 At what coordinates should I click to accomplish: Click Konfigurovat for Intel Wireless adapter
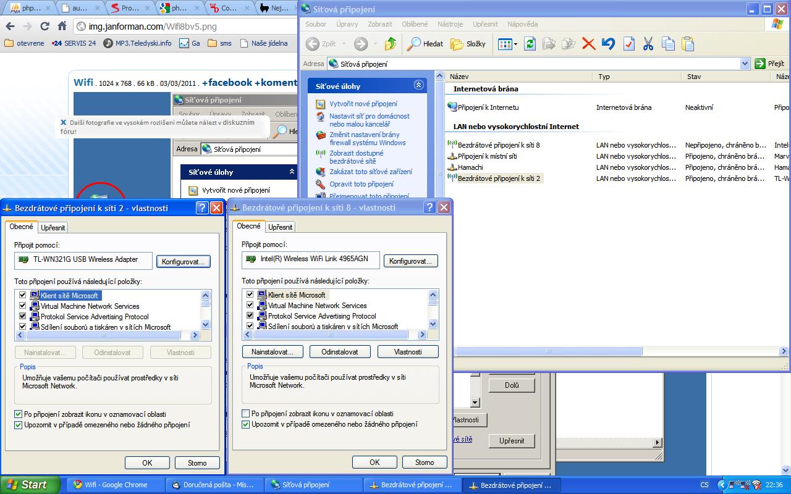tap(411, 261)
